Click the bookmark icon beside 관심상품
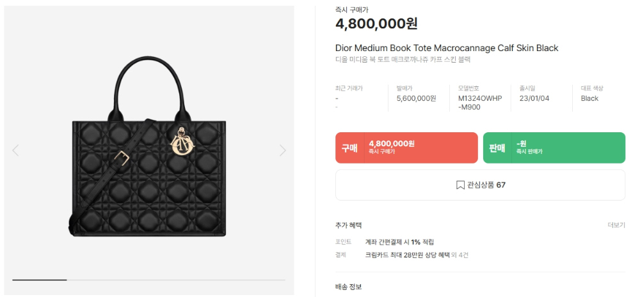The height and width of the screenshot is (297, 640). click(460, 185)
